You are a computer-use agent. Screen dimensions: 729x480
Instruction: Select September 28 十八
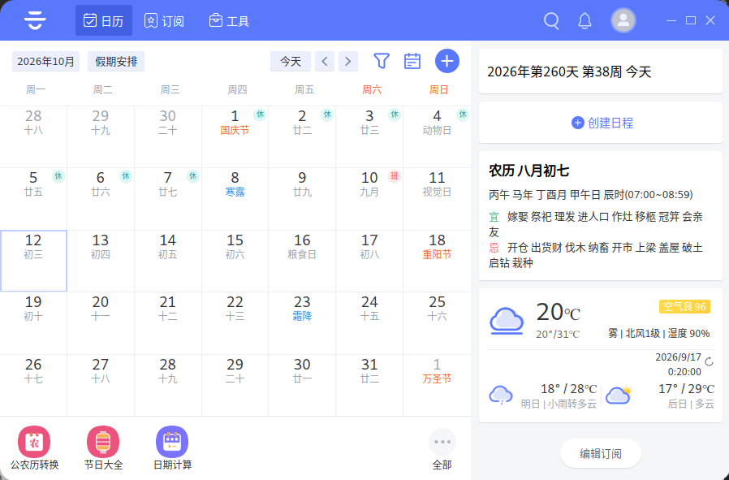(33, 136)
